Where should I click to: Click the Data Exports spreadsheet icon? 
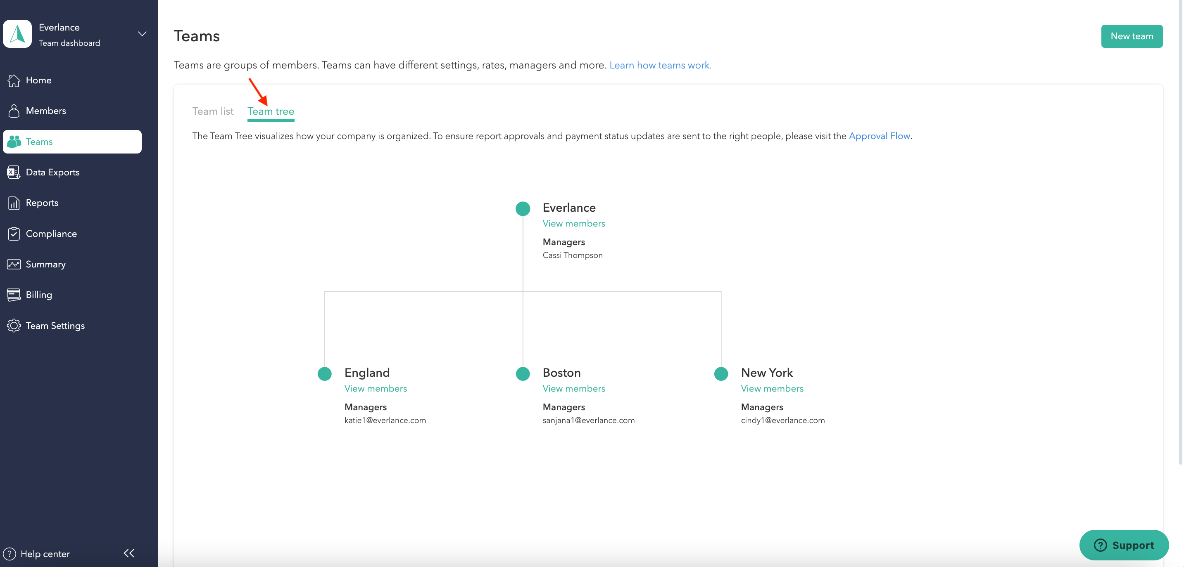click(x=14, y=172)
